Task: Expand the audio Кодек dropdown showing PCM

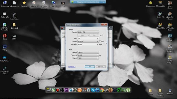Action: (88, 58)
